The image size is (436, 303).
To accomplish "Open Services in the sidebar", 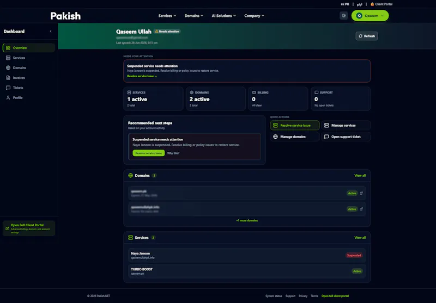I will [29, 58].
